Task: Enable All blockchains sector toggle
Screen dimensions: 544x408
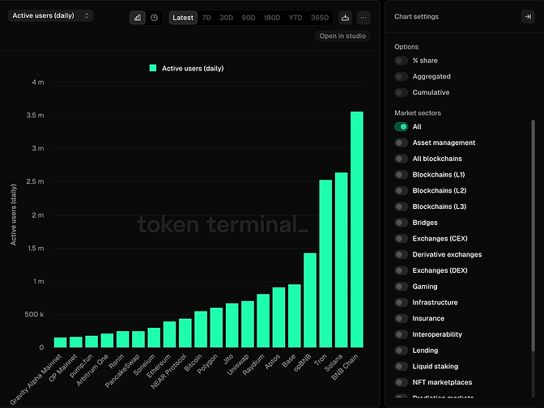Action: 401,159
